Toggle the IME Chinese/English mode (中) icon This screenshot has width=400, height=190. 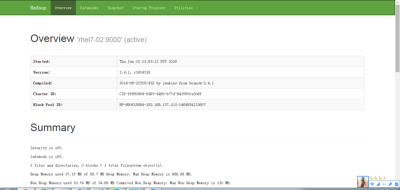pos(372,184)
